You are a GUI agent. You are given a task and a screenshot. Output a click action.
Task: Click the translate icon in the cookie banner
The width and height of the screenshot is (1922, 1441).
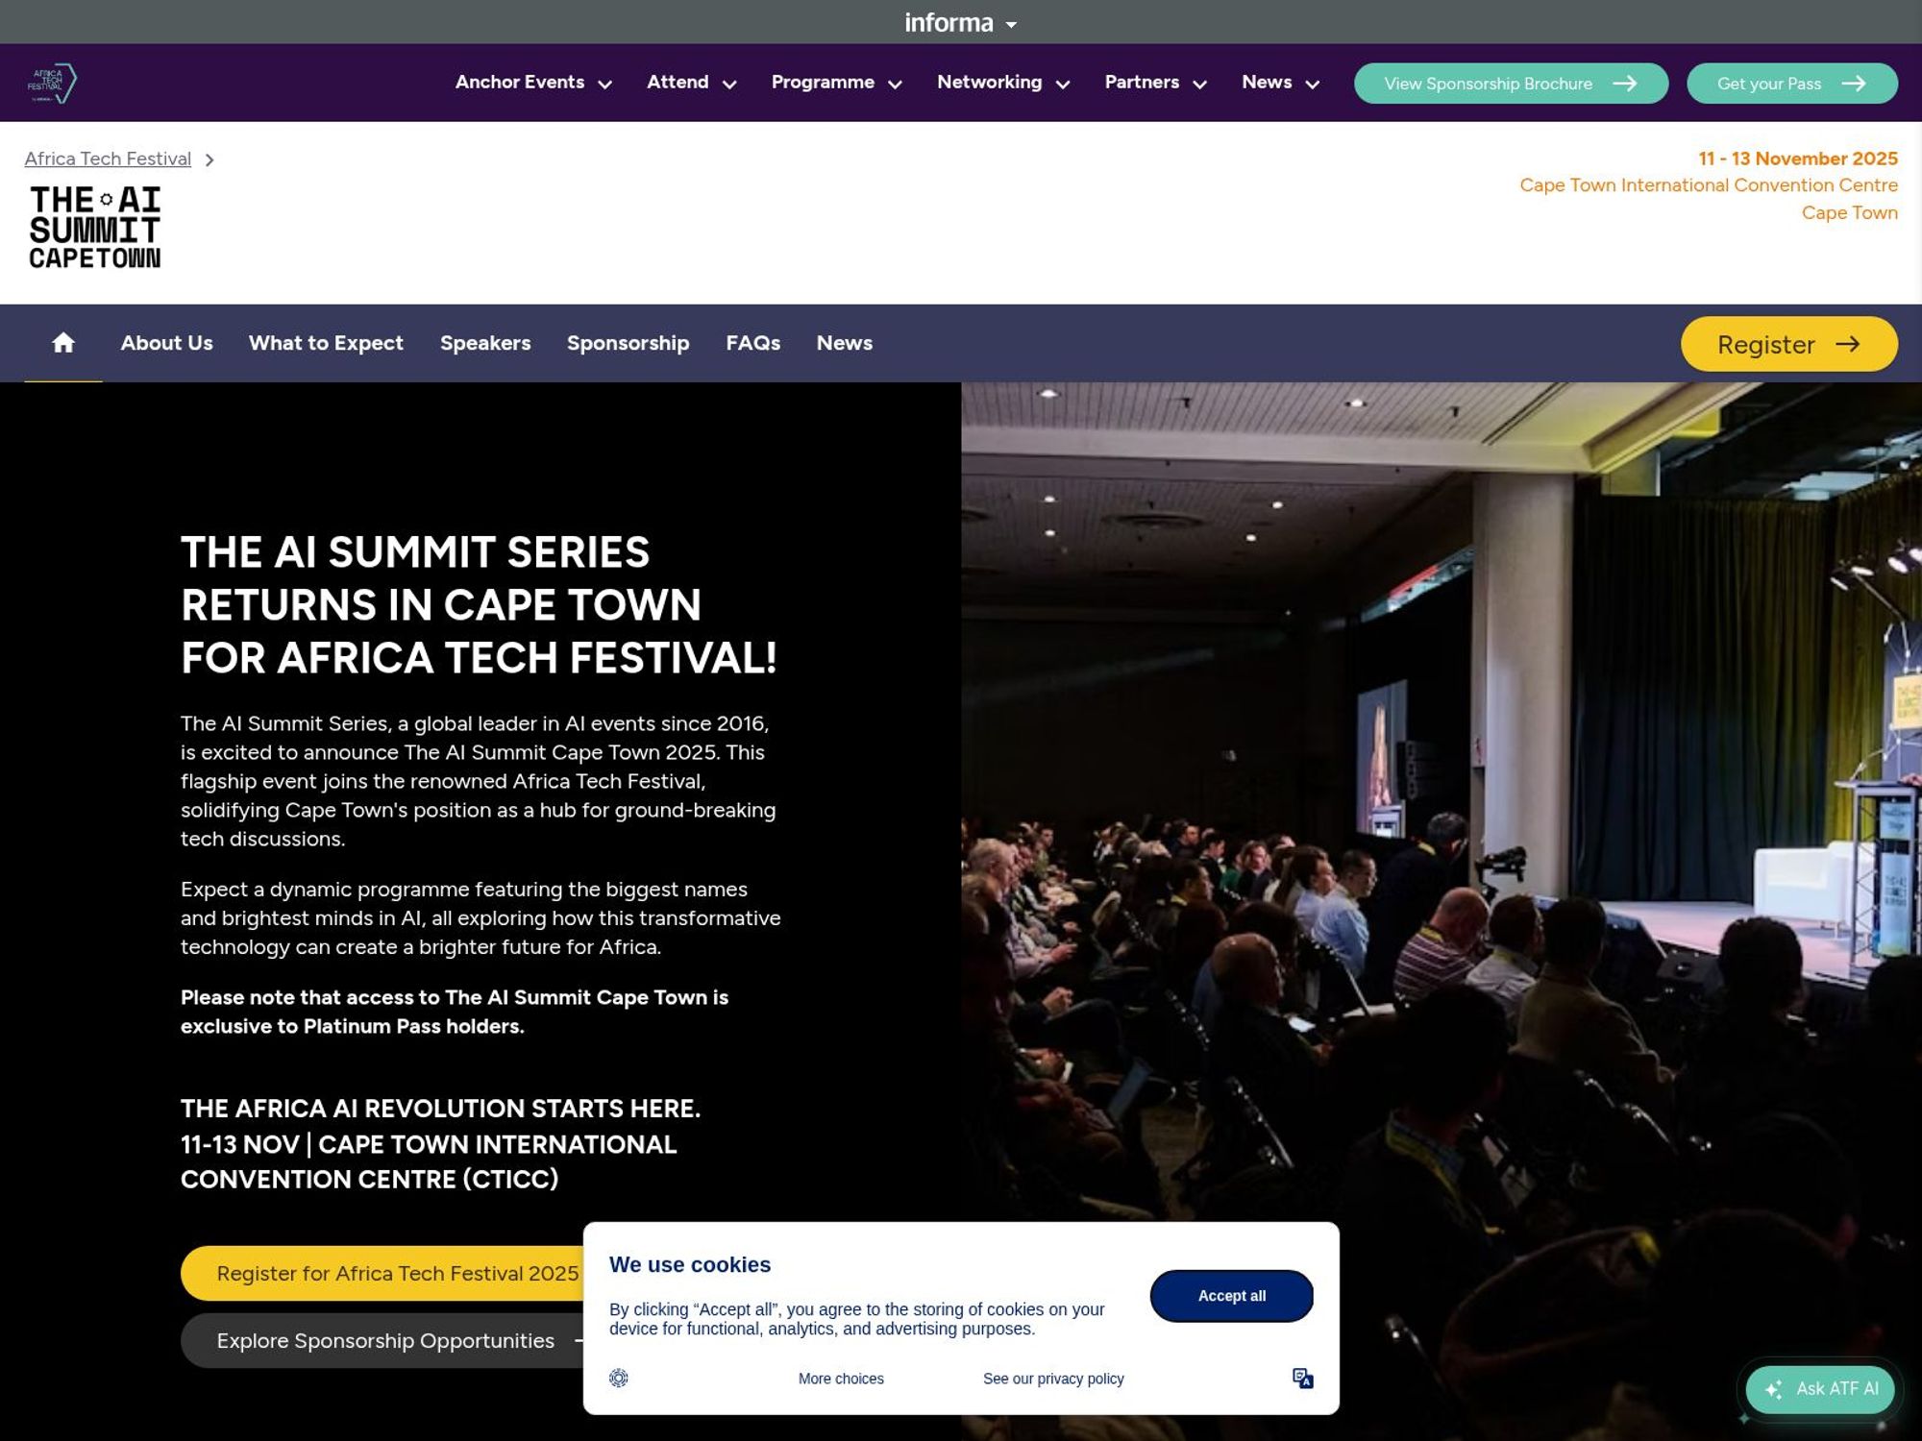coord(1303,1378)
